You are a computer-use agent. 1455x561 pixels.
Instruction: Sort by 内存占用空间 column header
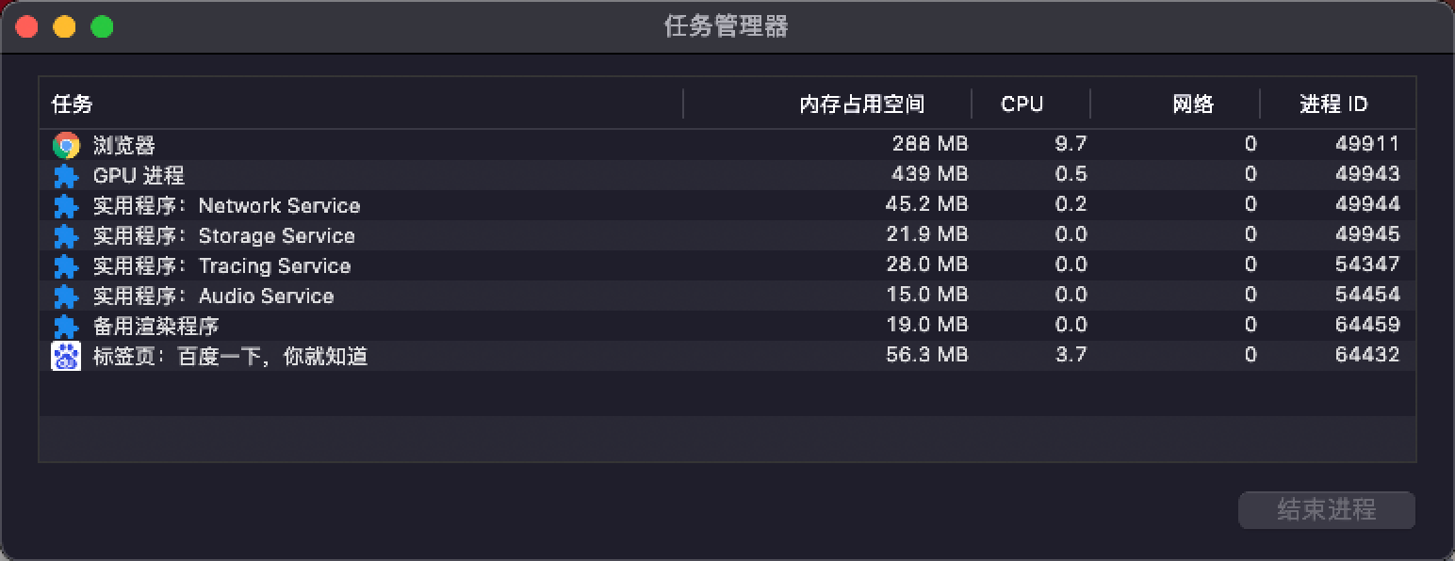coord(827,104)
